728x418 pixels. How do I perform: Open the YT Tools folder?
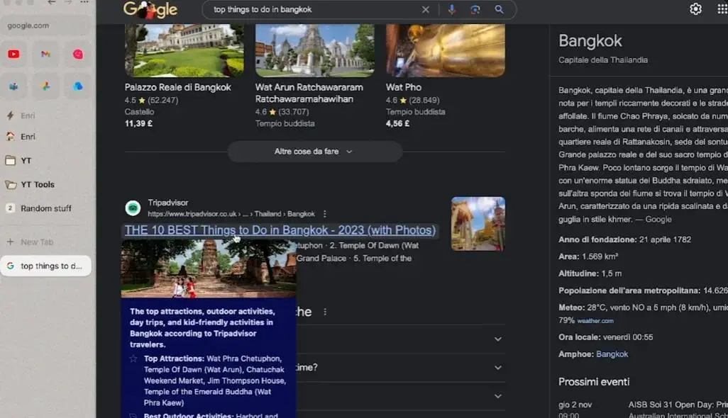(46, 184)
